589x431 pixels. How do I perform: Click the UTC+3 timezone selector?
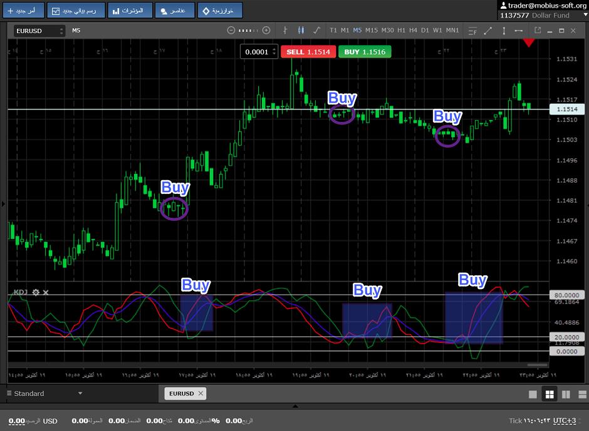565,421
